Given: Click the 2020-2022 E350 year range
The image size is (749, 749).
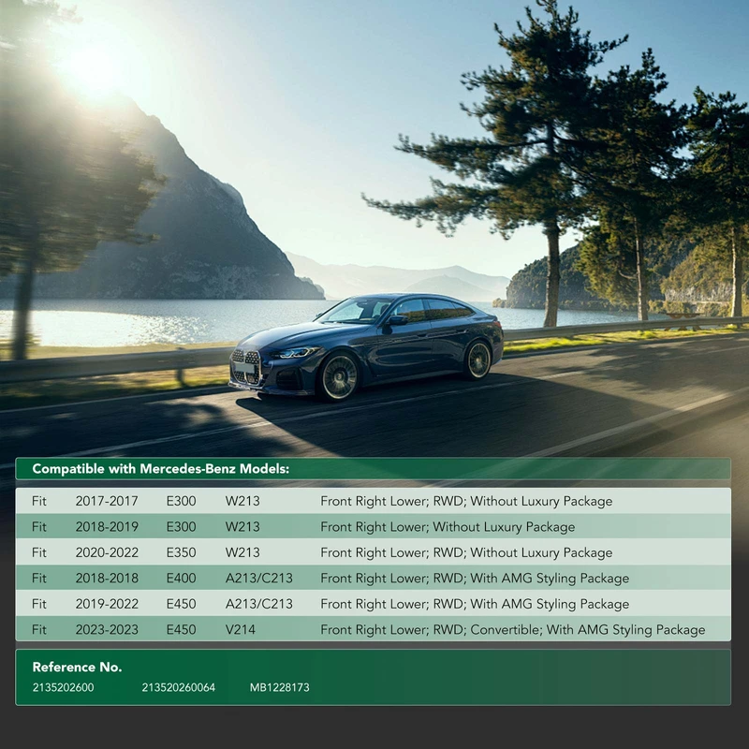Looking at the screenshot, I should click(107, 552).
